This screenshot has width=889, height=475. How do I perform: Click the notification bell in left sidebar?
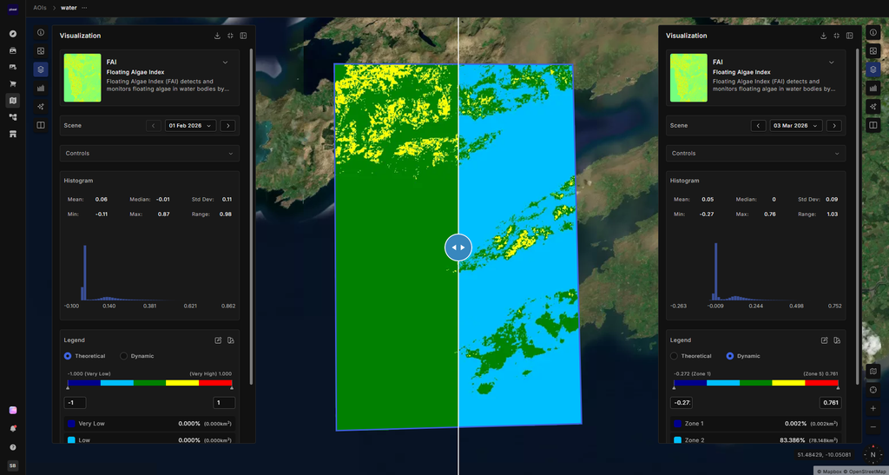tap(12, 428)
